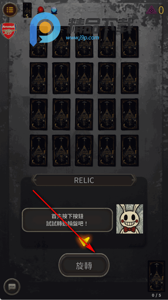Flip the first card in bottom row
Screen dimensions: 168x300
click(39, 150)
